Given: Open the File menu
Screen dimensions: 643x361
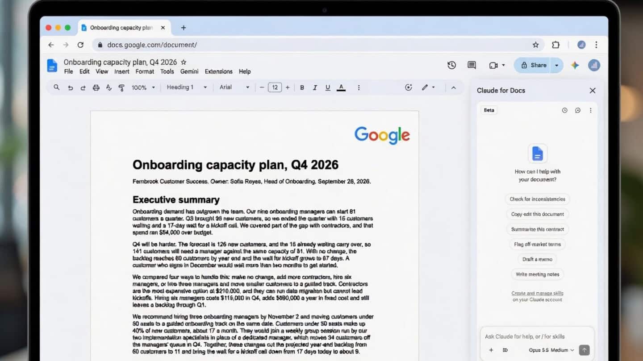Looking at the screenshot, I should coord(68,71).
